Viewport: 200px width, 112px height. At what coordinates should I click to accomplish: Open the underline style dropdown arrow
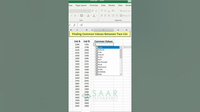click(x=78, y=16)
